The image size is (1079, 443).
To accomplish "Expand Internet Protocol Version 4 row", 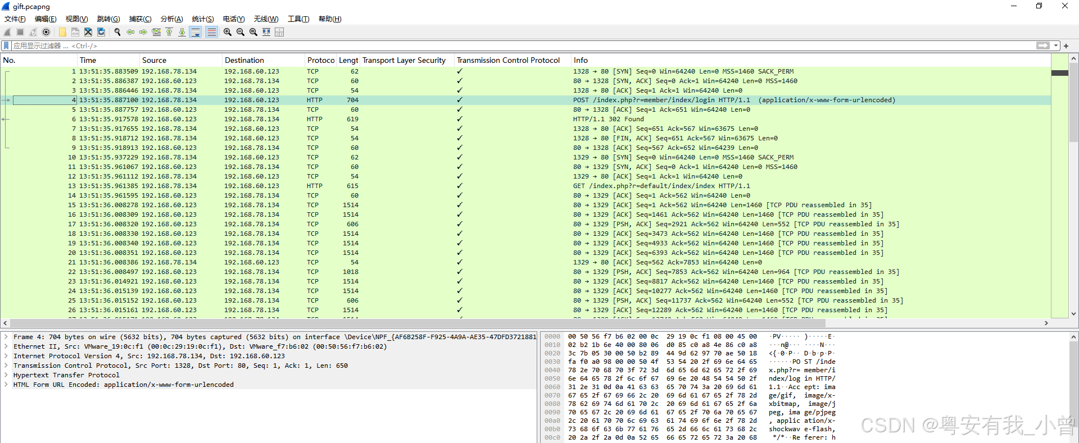I will point(6,356).
